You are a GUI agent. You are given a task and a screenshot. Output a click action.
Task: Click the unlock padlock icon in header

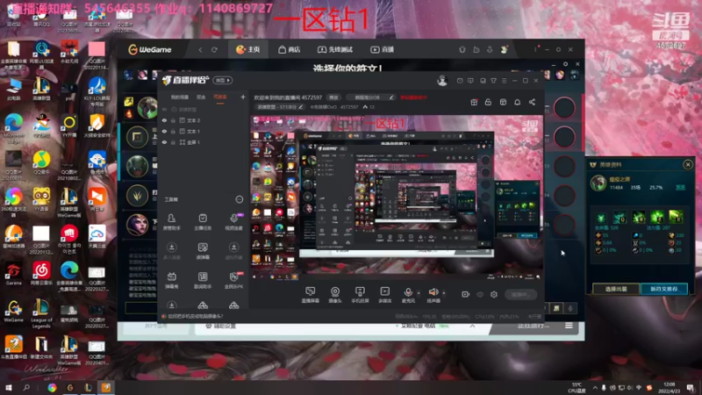pos(488,102)
